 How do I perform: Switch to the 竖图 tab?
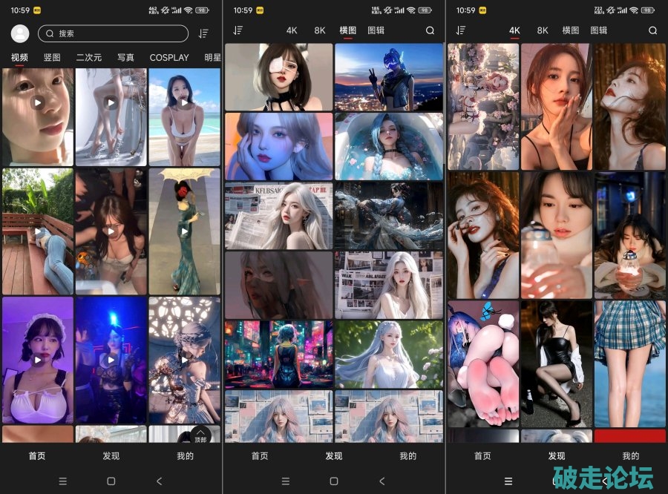coord(52,57)
